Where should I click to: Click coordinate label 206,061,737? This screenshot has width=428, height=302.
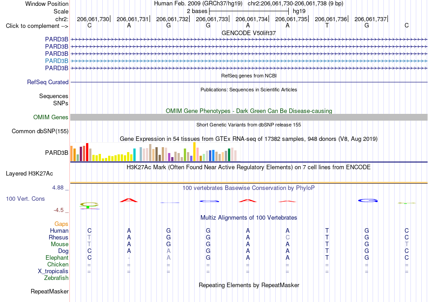point(370,19)
